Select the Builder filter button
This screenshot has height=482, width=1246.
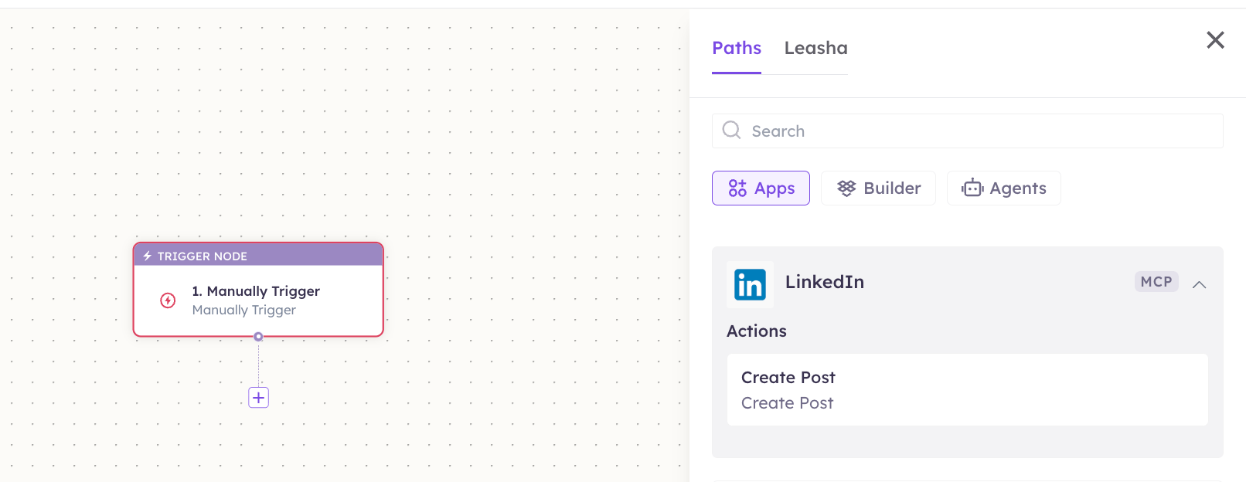pyautogui.click(x=878, y=188)
